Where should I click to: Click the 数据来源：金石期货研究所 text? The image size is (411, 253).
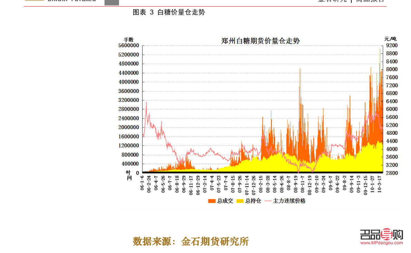[x=191, y=241]
